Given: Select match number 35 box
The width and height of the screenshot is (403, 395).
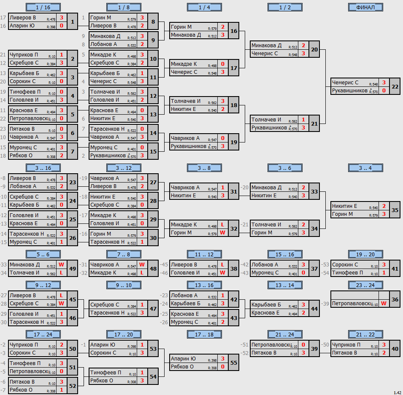Looking at the screenshot, I should pyautogui.click(x=395, y=210).
